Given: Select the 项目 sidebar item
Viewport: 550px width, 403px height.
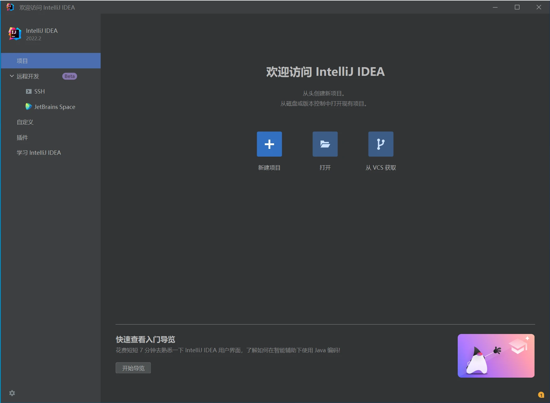Looking at the screenshot, I should (x=51, y=61).
